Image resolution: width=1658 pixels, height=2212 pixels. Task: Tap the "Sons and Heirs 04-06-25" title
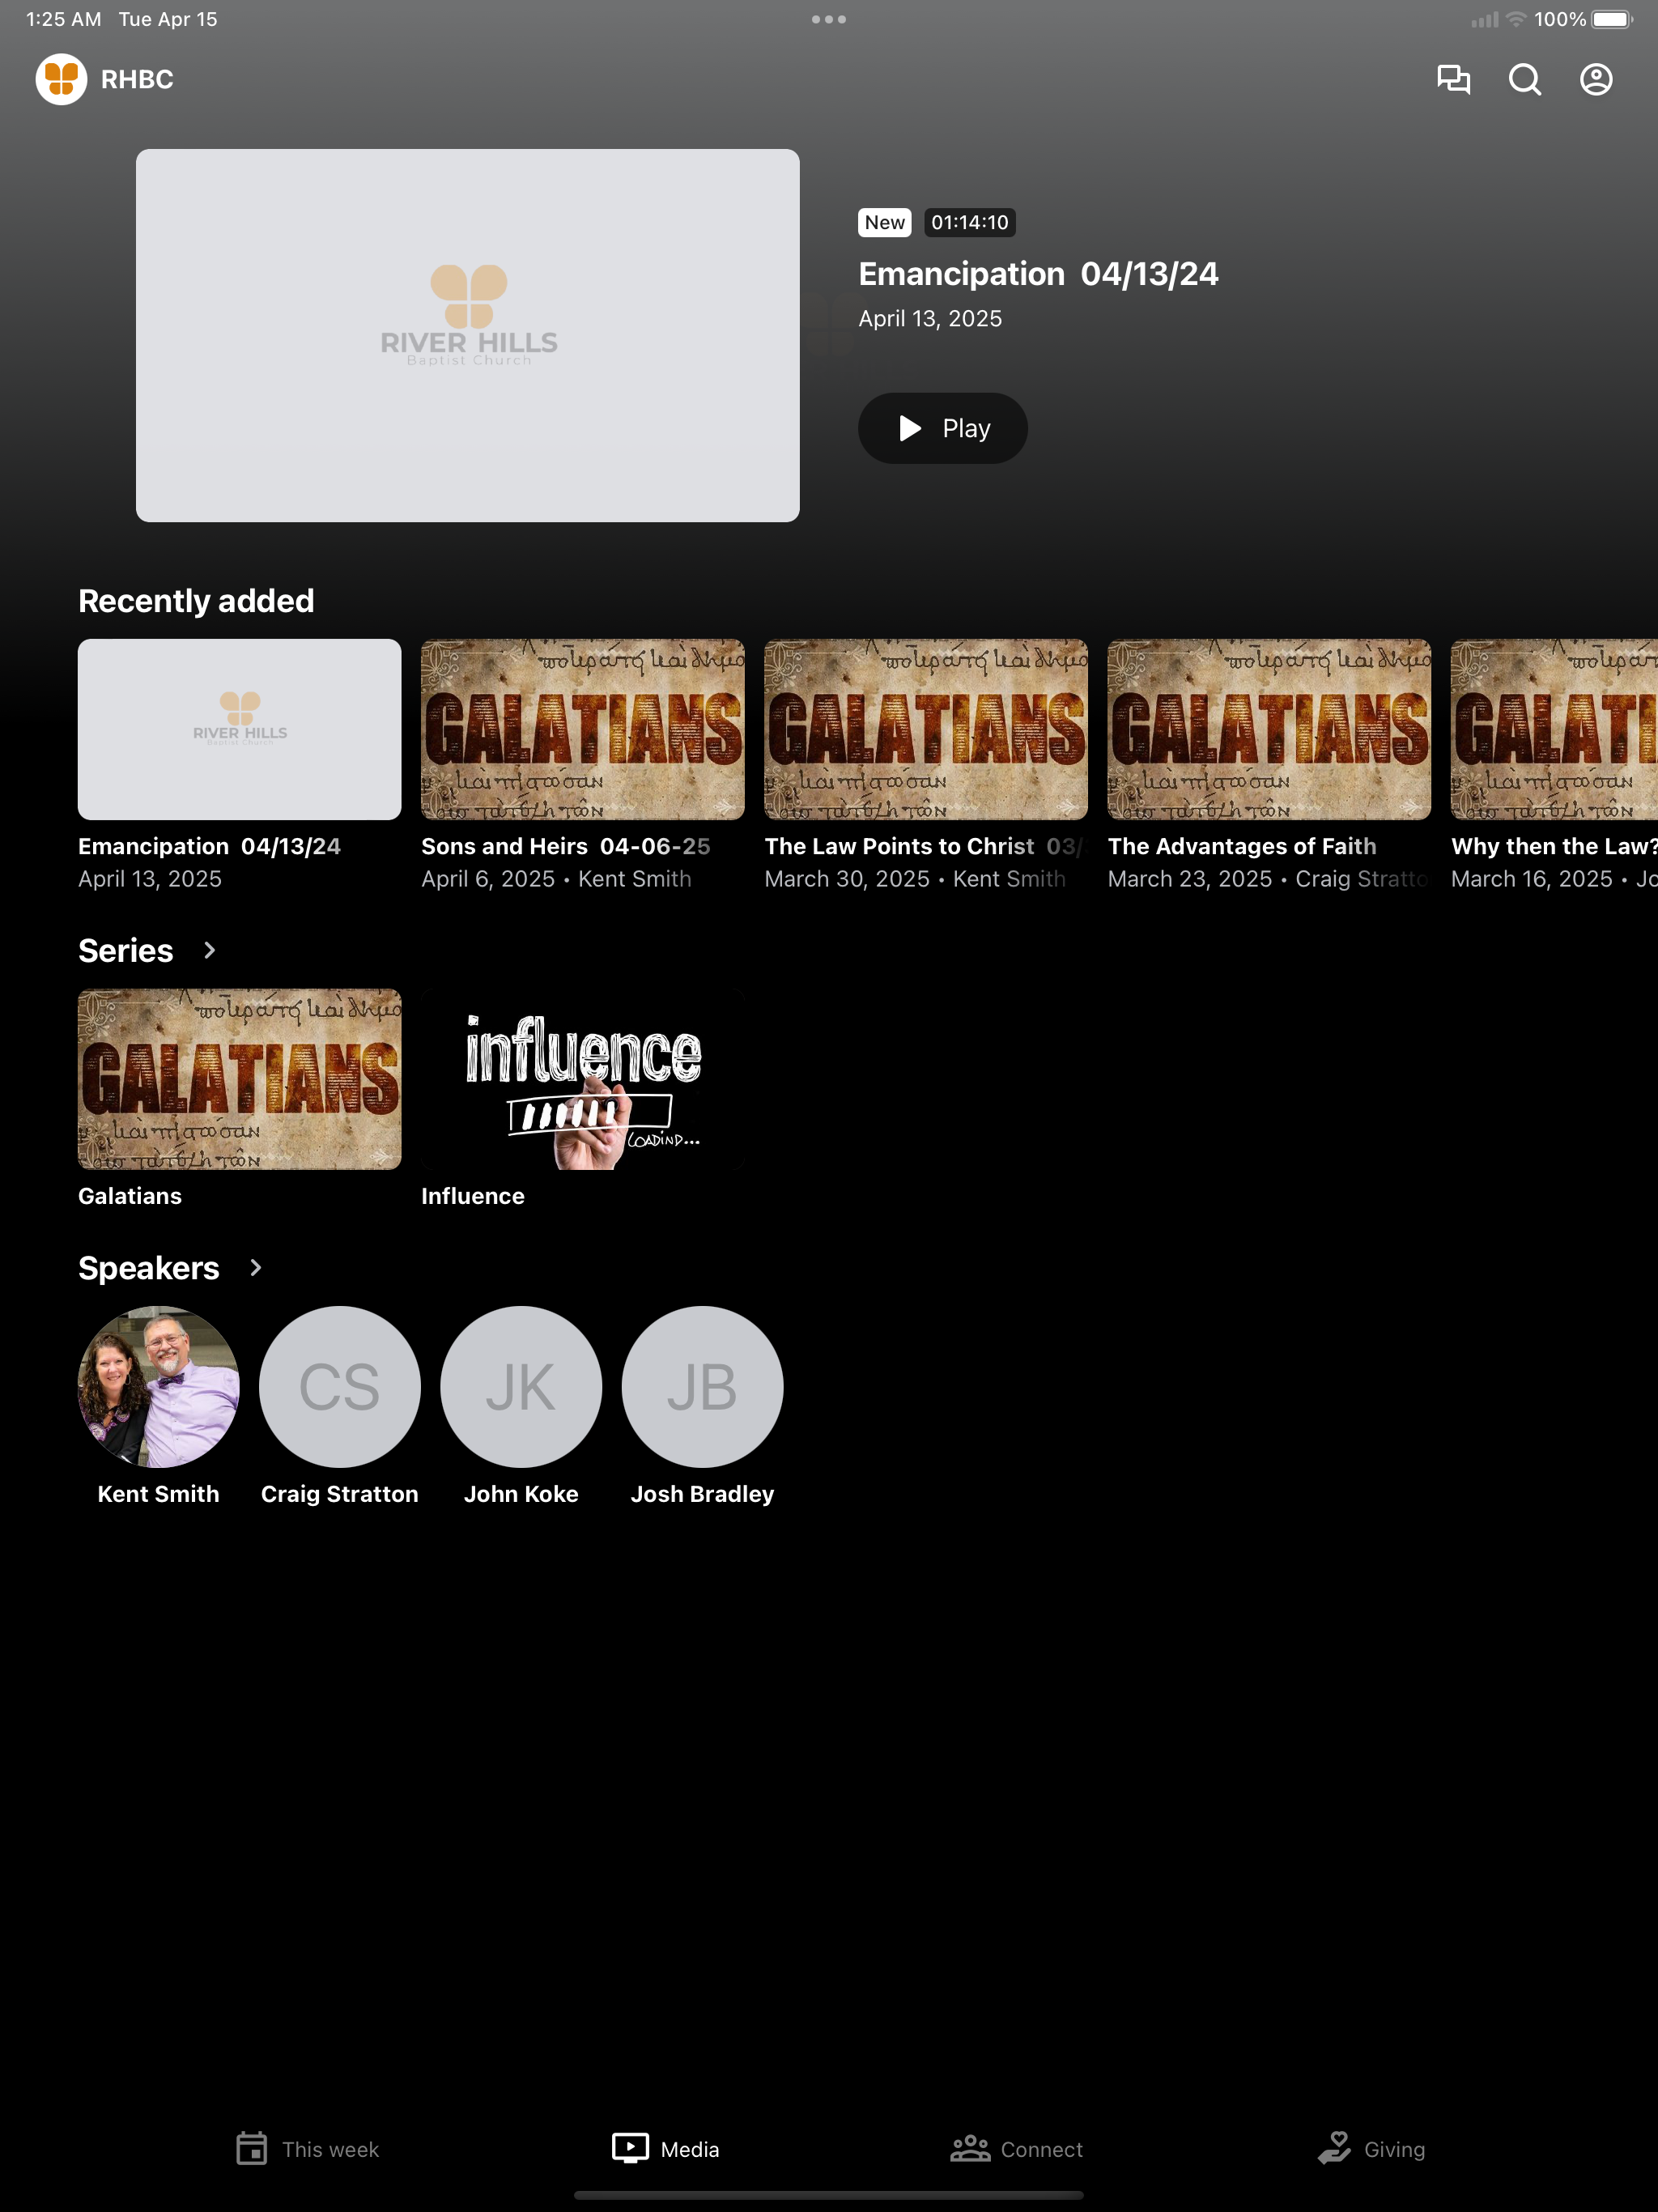click(x=566, y=846)
